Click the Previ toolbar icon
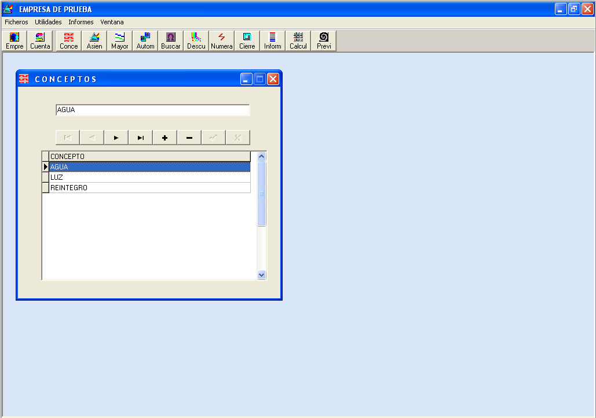596x418 pixels. click(x=324, y=41)
